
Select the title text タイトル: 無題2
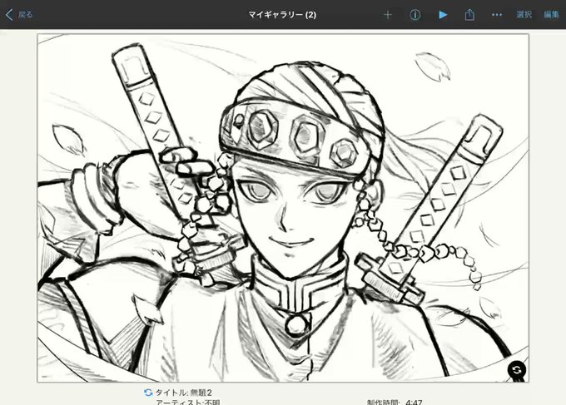point(183,393)
